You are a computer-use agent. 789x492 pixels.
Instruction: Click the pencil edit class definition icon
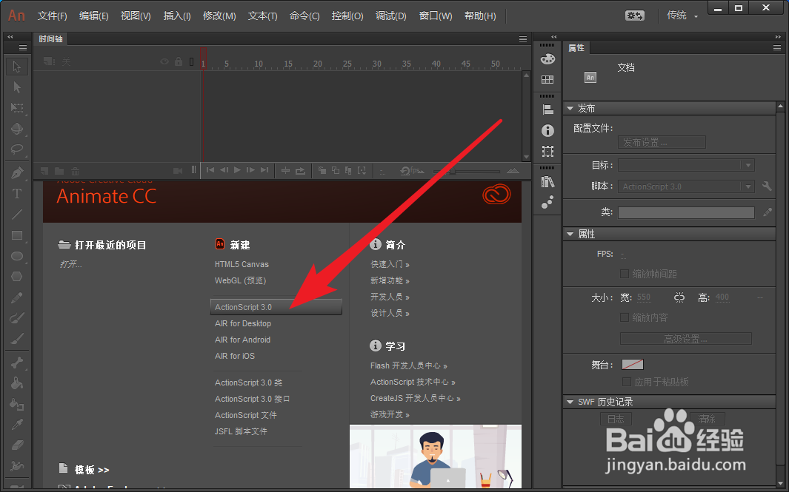pyautogui.click(x=767, y=212)
